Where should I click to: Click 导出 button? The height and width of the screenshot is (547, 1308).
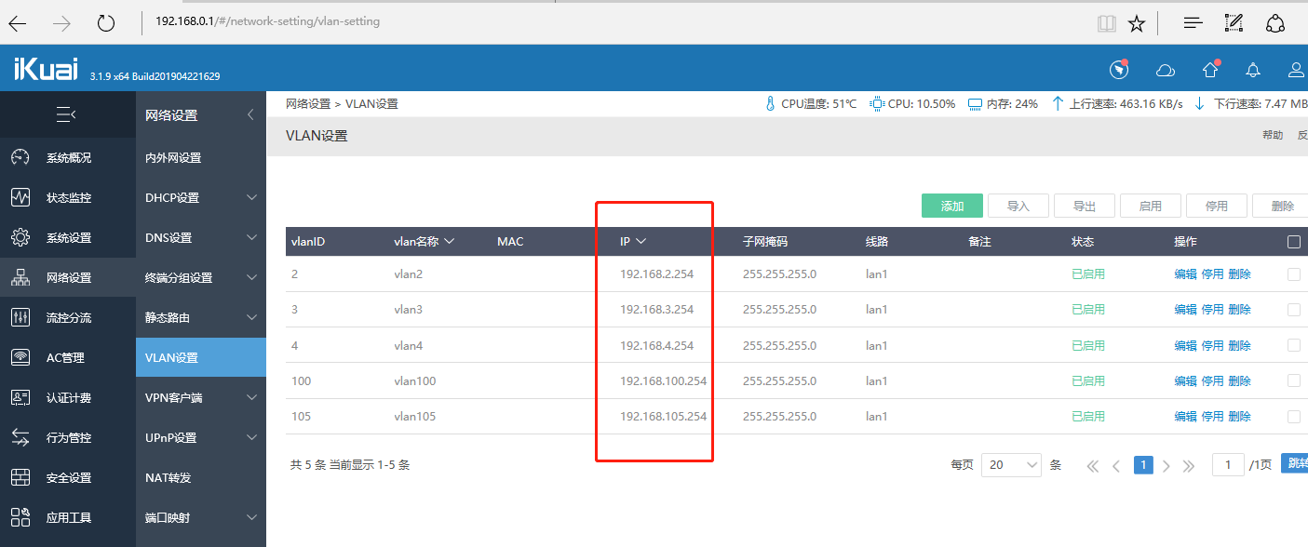tap(1085, 206)
